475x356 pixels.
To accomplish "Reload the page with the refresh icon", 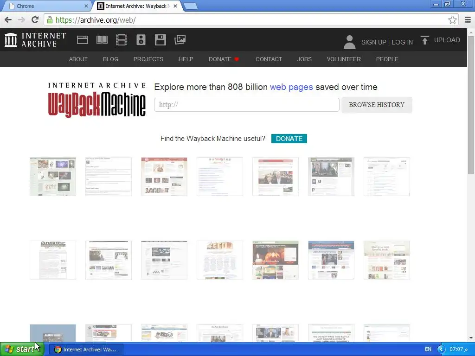I will pyautogui.click(x=35, y=20).
